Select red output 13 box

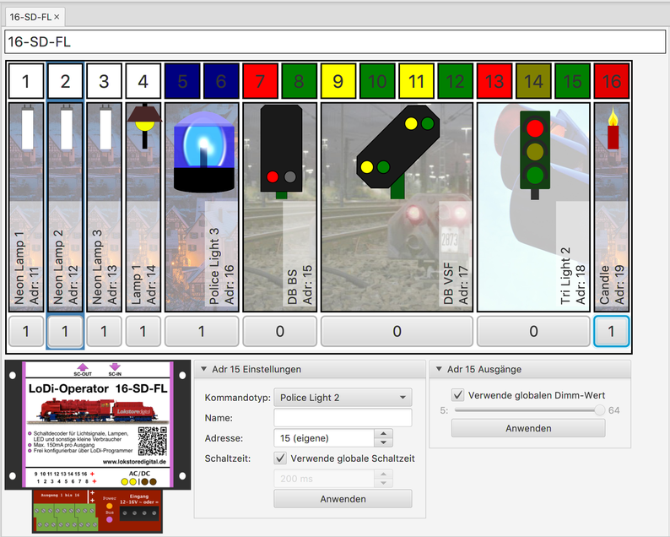(494, 81)
